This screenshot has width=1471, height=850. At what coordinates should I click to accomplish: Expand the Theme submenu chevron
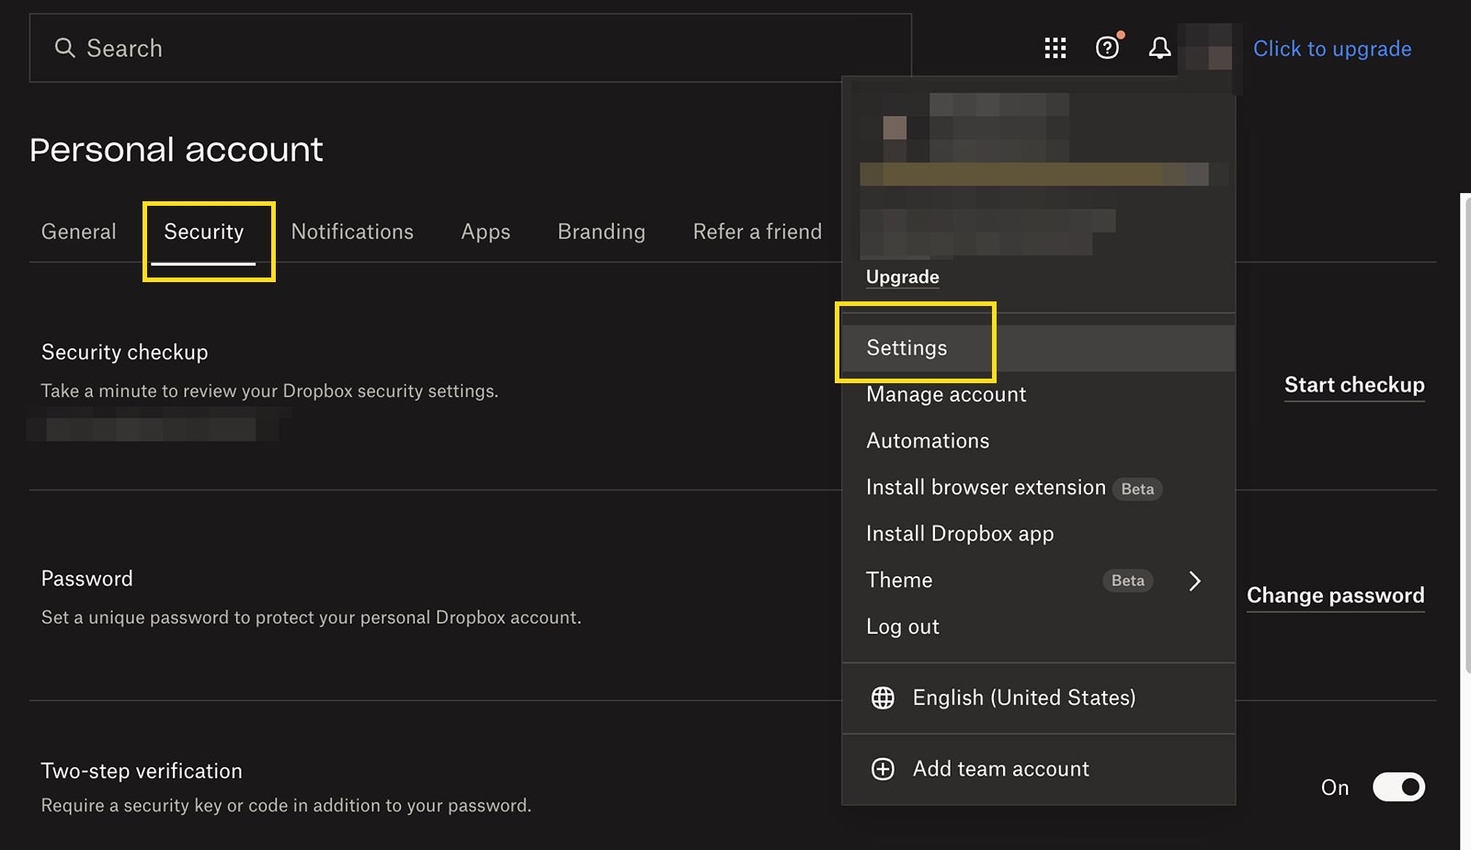tap(1194, 581)
